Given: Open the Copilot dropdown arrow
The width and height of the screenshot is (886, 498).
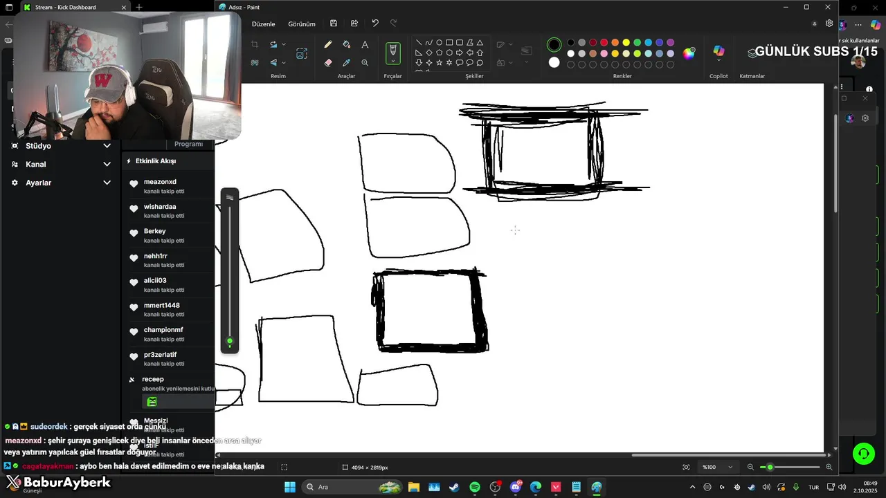Looking at the screenshot, I should 718,61.
